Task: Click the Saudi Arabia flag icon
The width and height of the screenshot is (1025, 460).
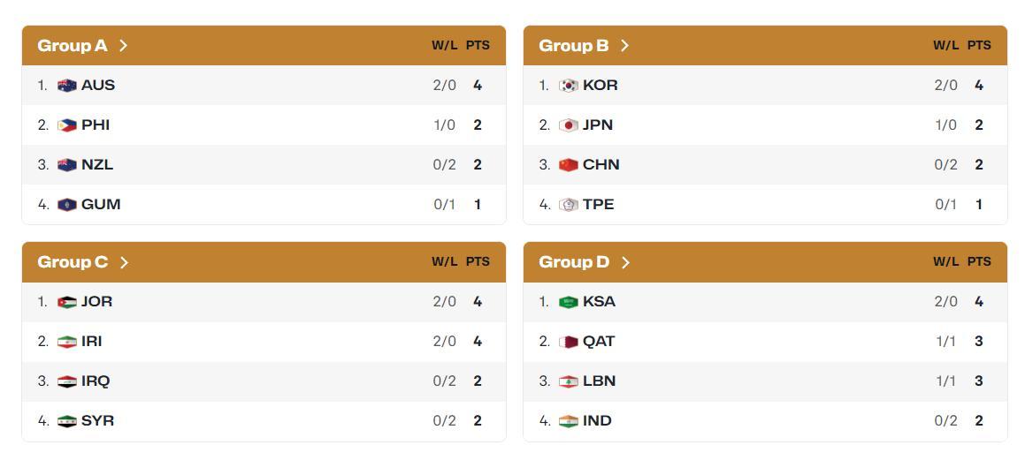Action: pos(568,302)
